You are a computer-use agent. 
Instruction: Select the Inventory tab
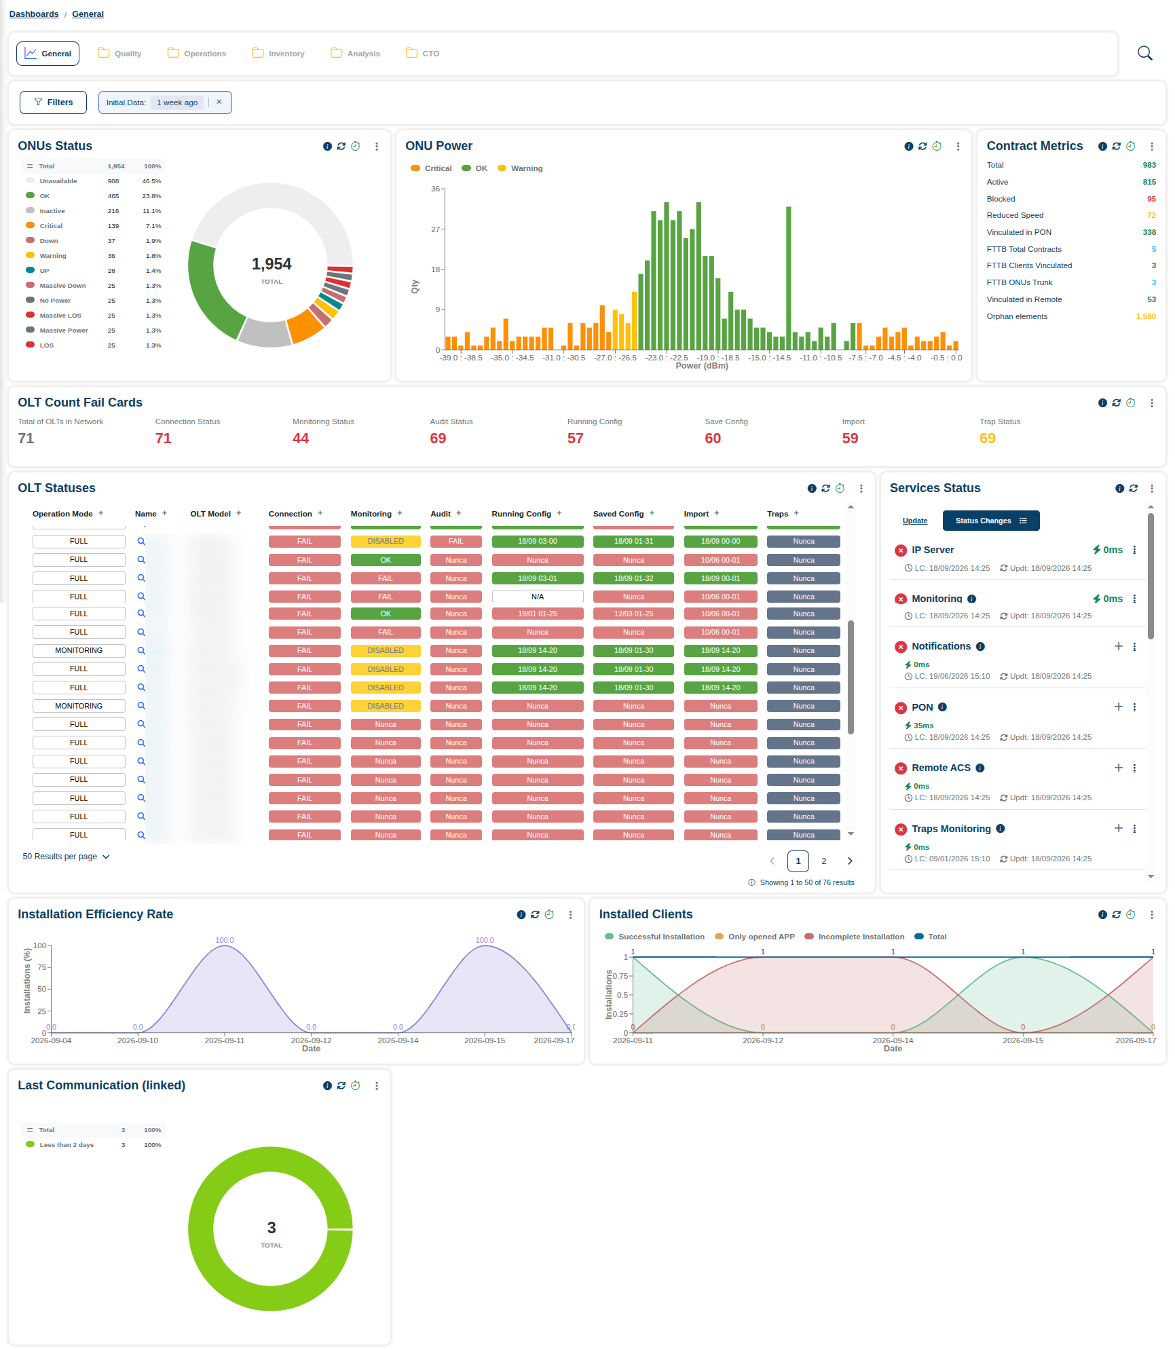[278, 53]
